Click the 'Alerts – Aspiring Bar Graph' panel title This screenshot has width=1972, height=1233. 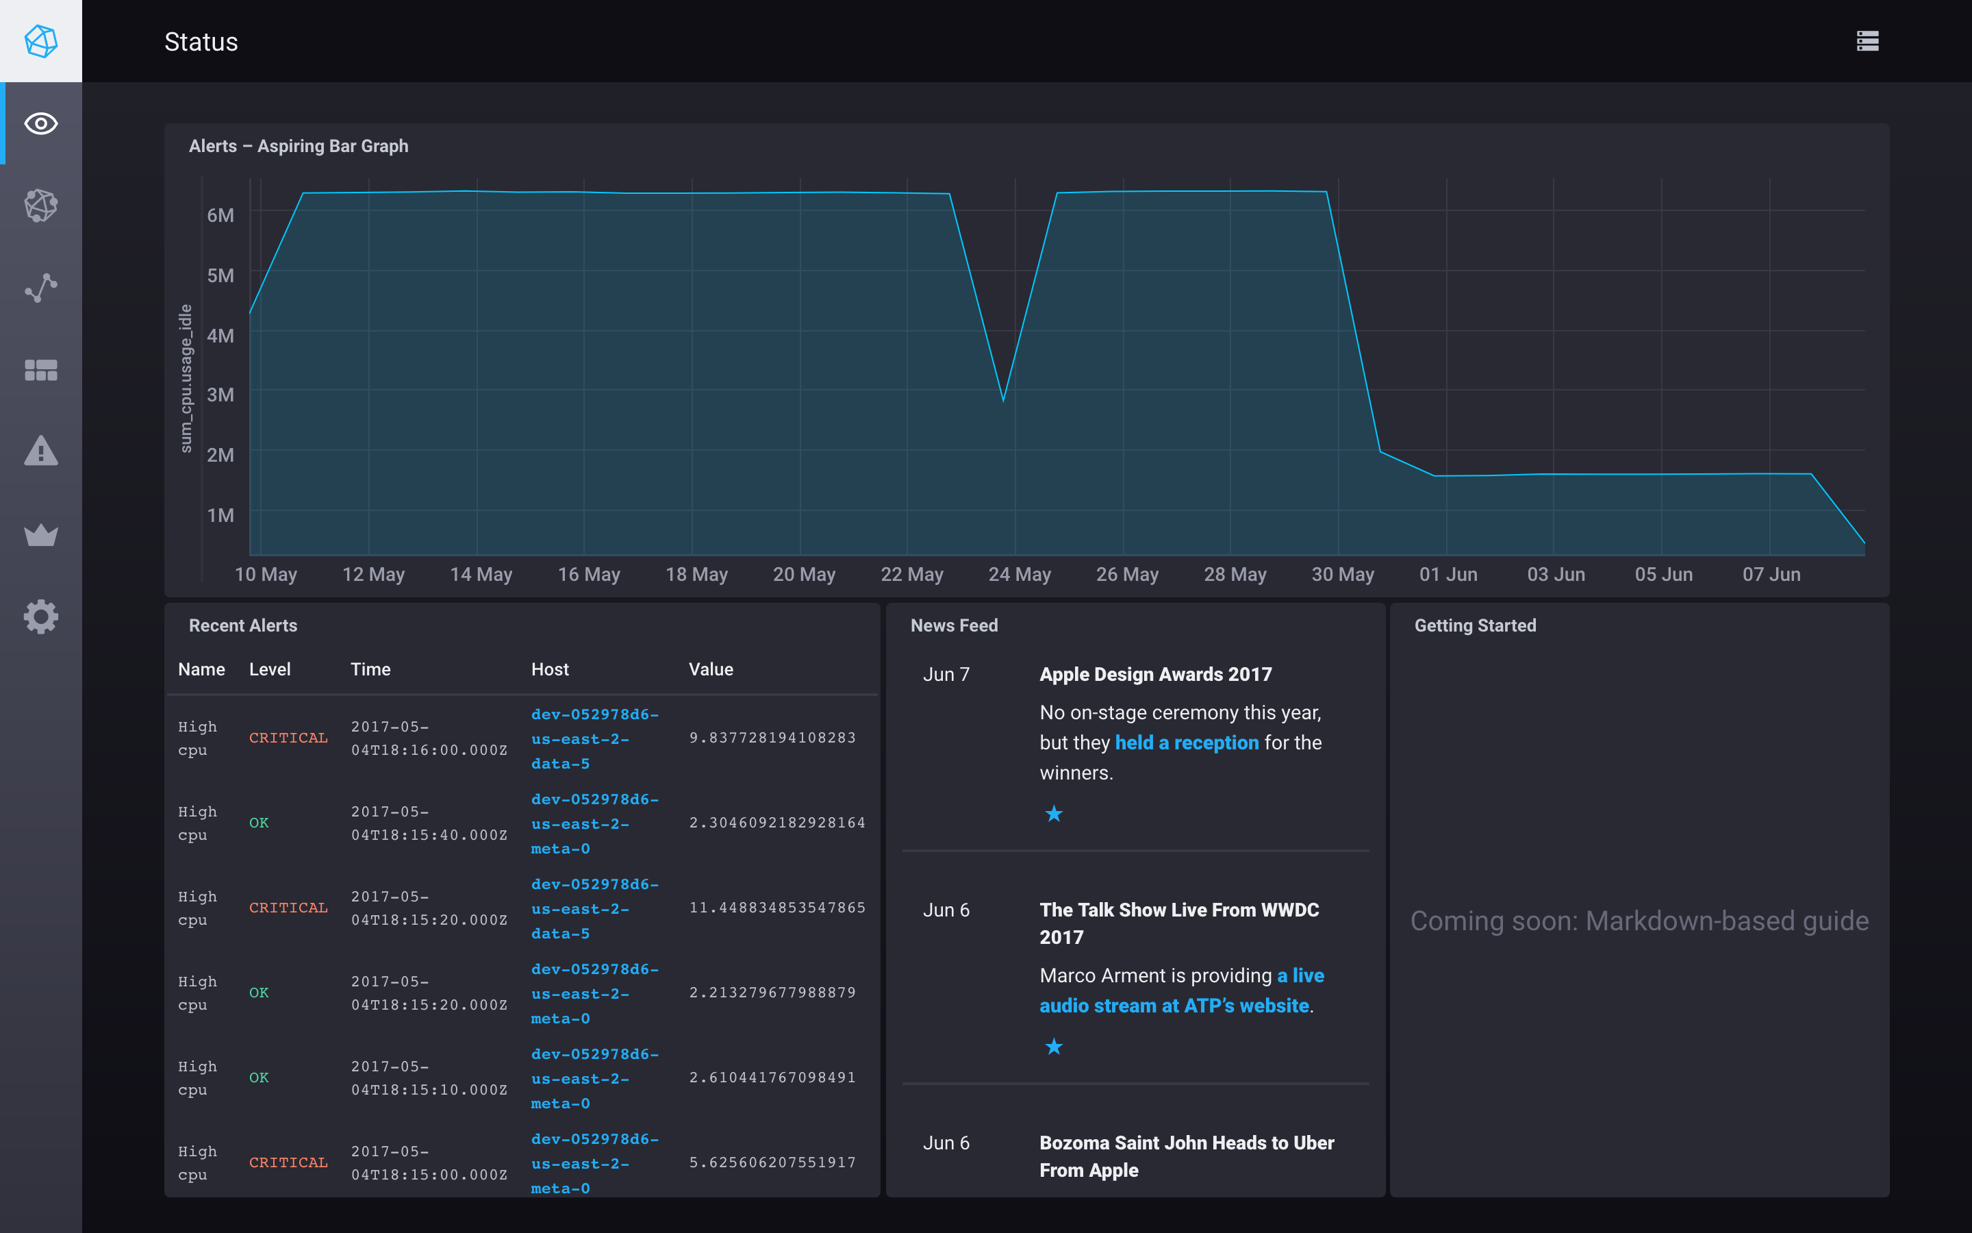[x=299, y=146]
